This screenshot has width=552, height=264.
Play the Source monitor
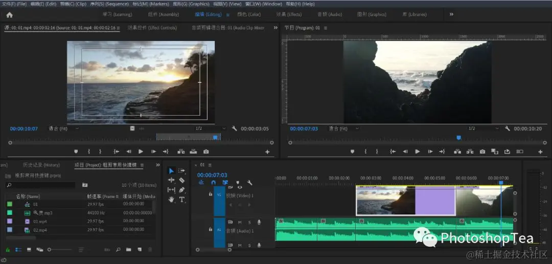tap(141, 151)
